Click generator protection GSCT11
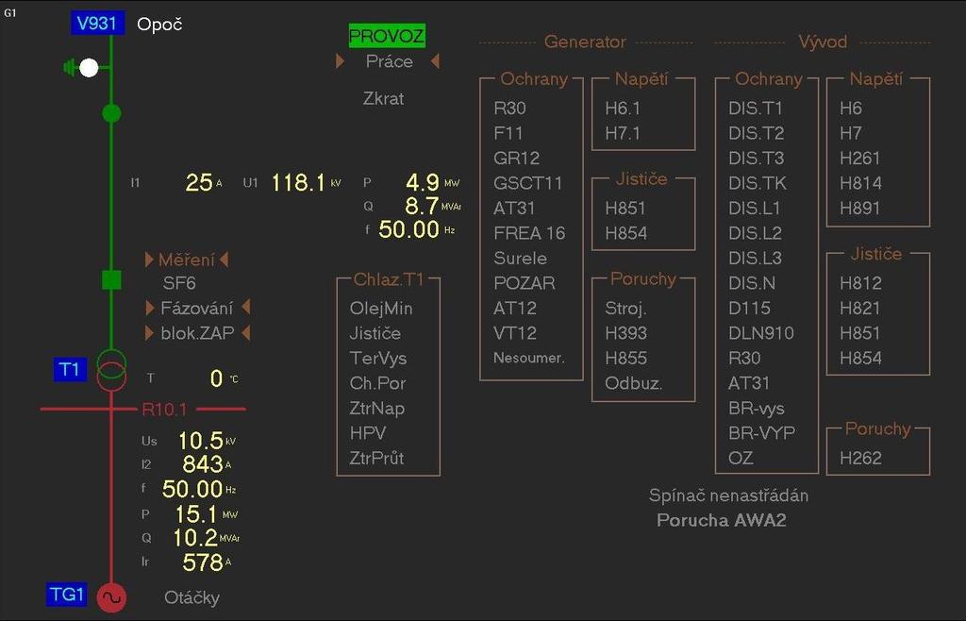 pos(528,183)
